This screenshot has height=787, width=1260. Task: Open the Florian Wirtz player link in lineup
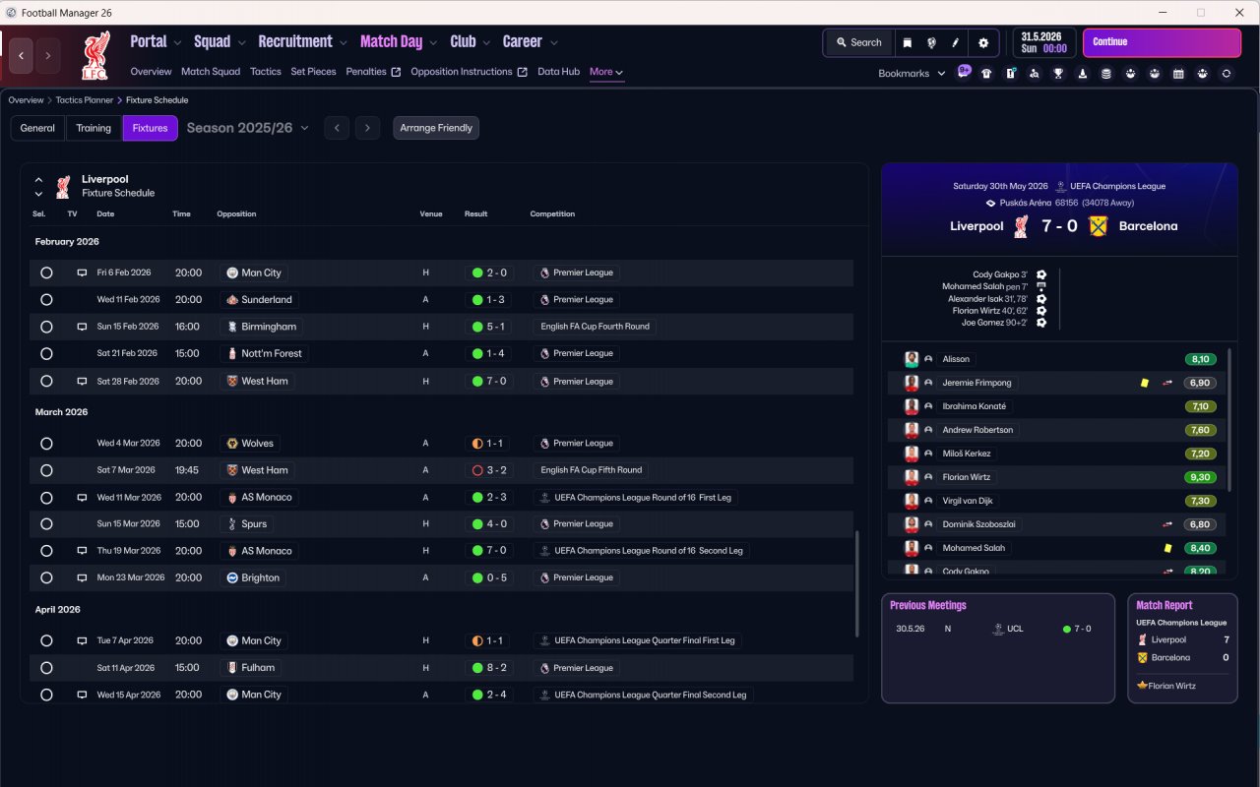pyautogui.click(x=966, y=477)
